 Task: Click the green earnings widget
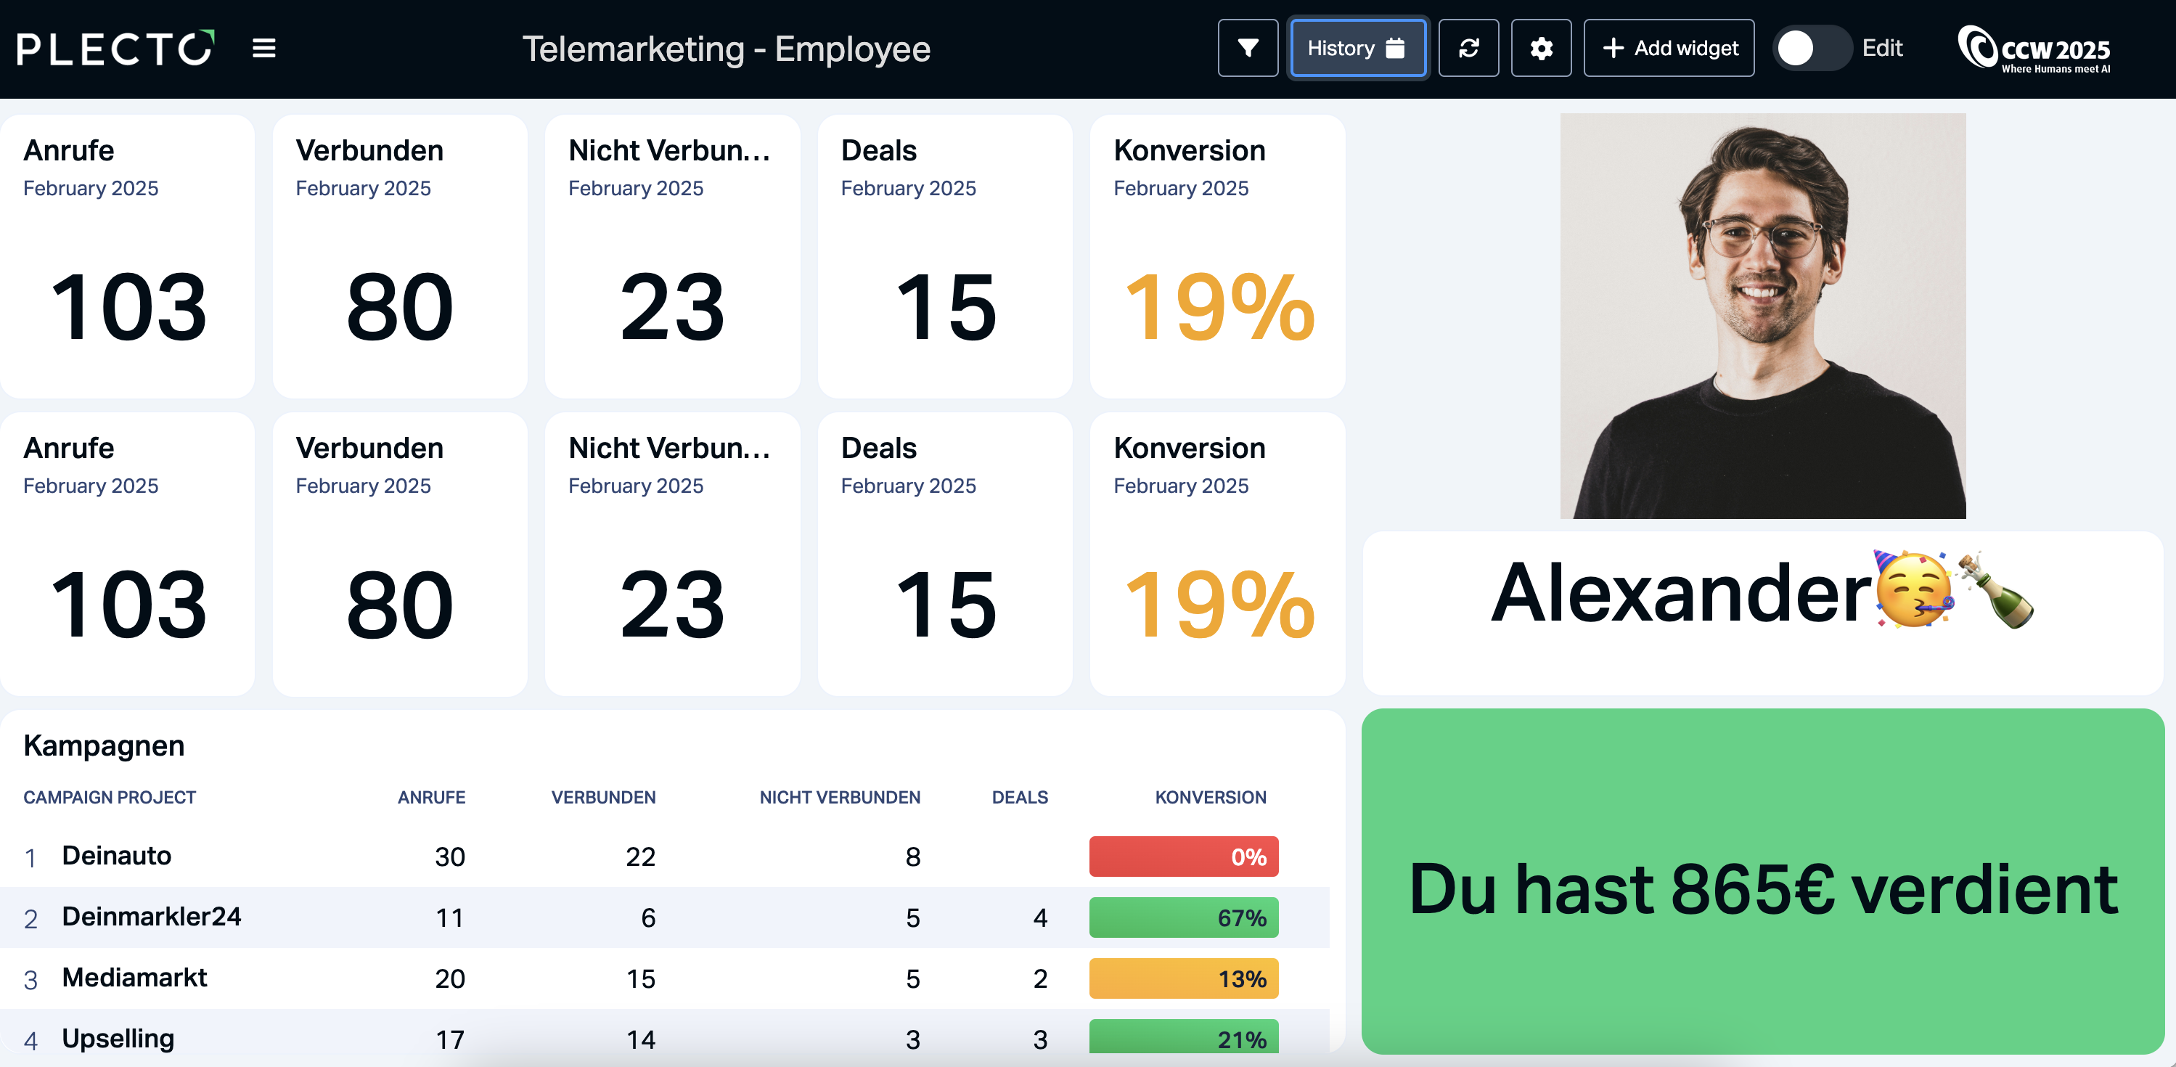[1762, 881]
